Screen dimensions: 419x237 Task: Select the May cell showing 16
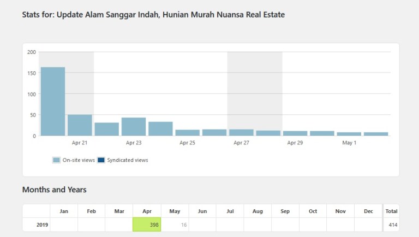point(175,224)
